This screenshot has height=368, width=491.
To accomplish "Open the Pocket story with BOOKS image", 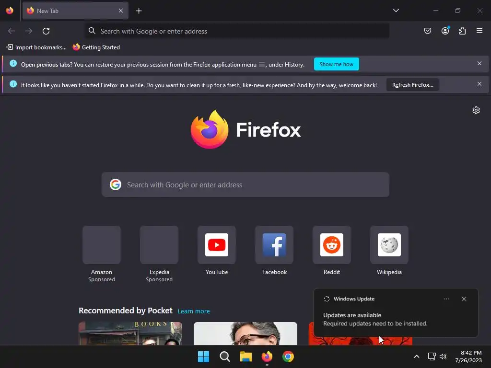I will [130, 333].
